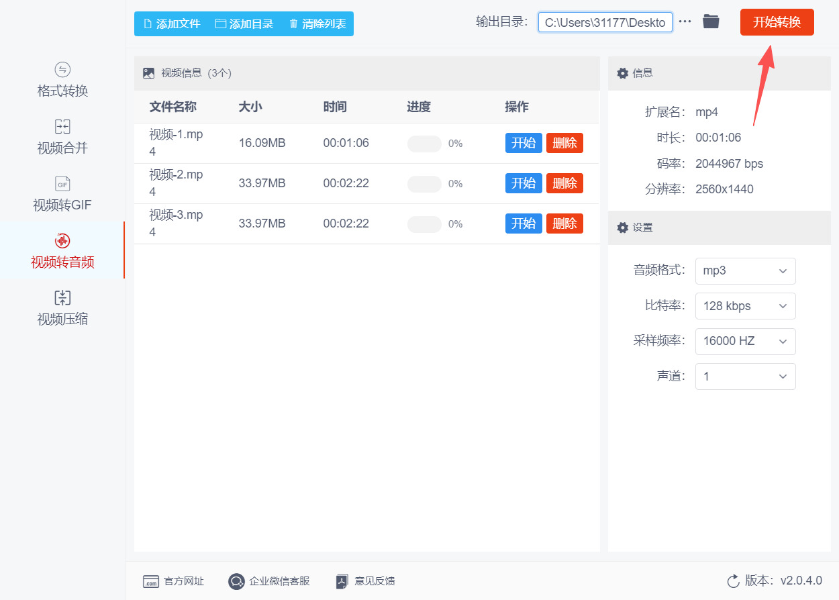This screenshot has height=600, width=839.
Task: Click the 格式转换 swap arrows icon
Action: coord(62,70)
